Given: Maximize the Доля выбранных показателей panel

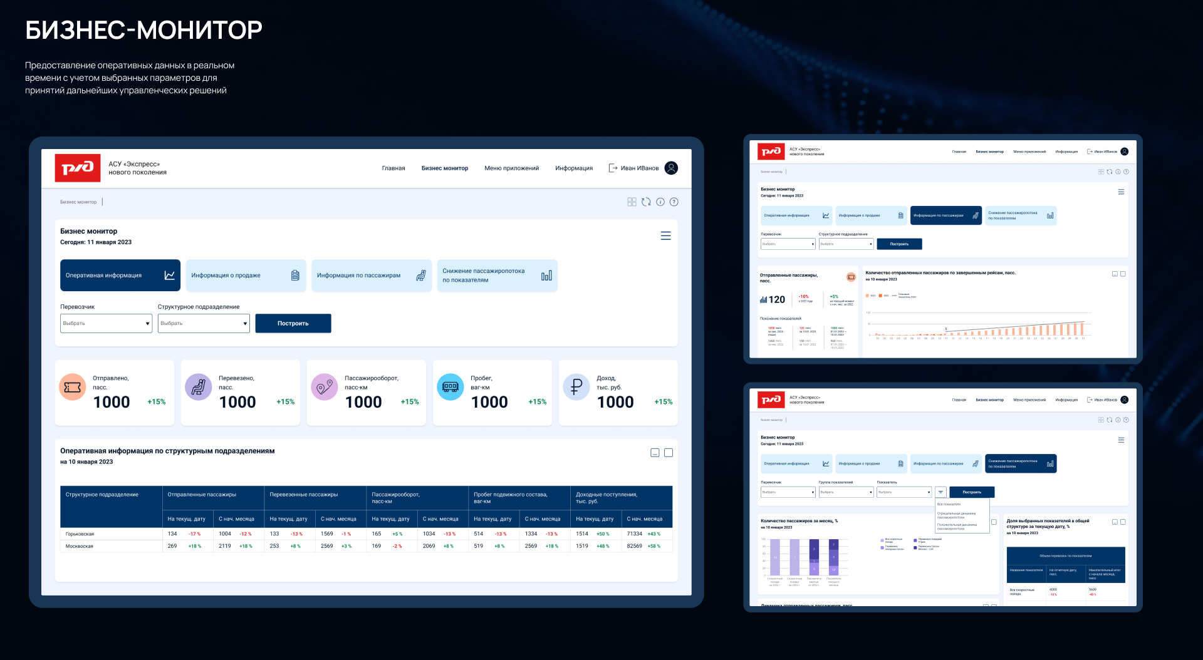Looking at the screenshot, I should click(x=1123, y=522).
